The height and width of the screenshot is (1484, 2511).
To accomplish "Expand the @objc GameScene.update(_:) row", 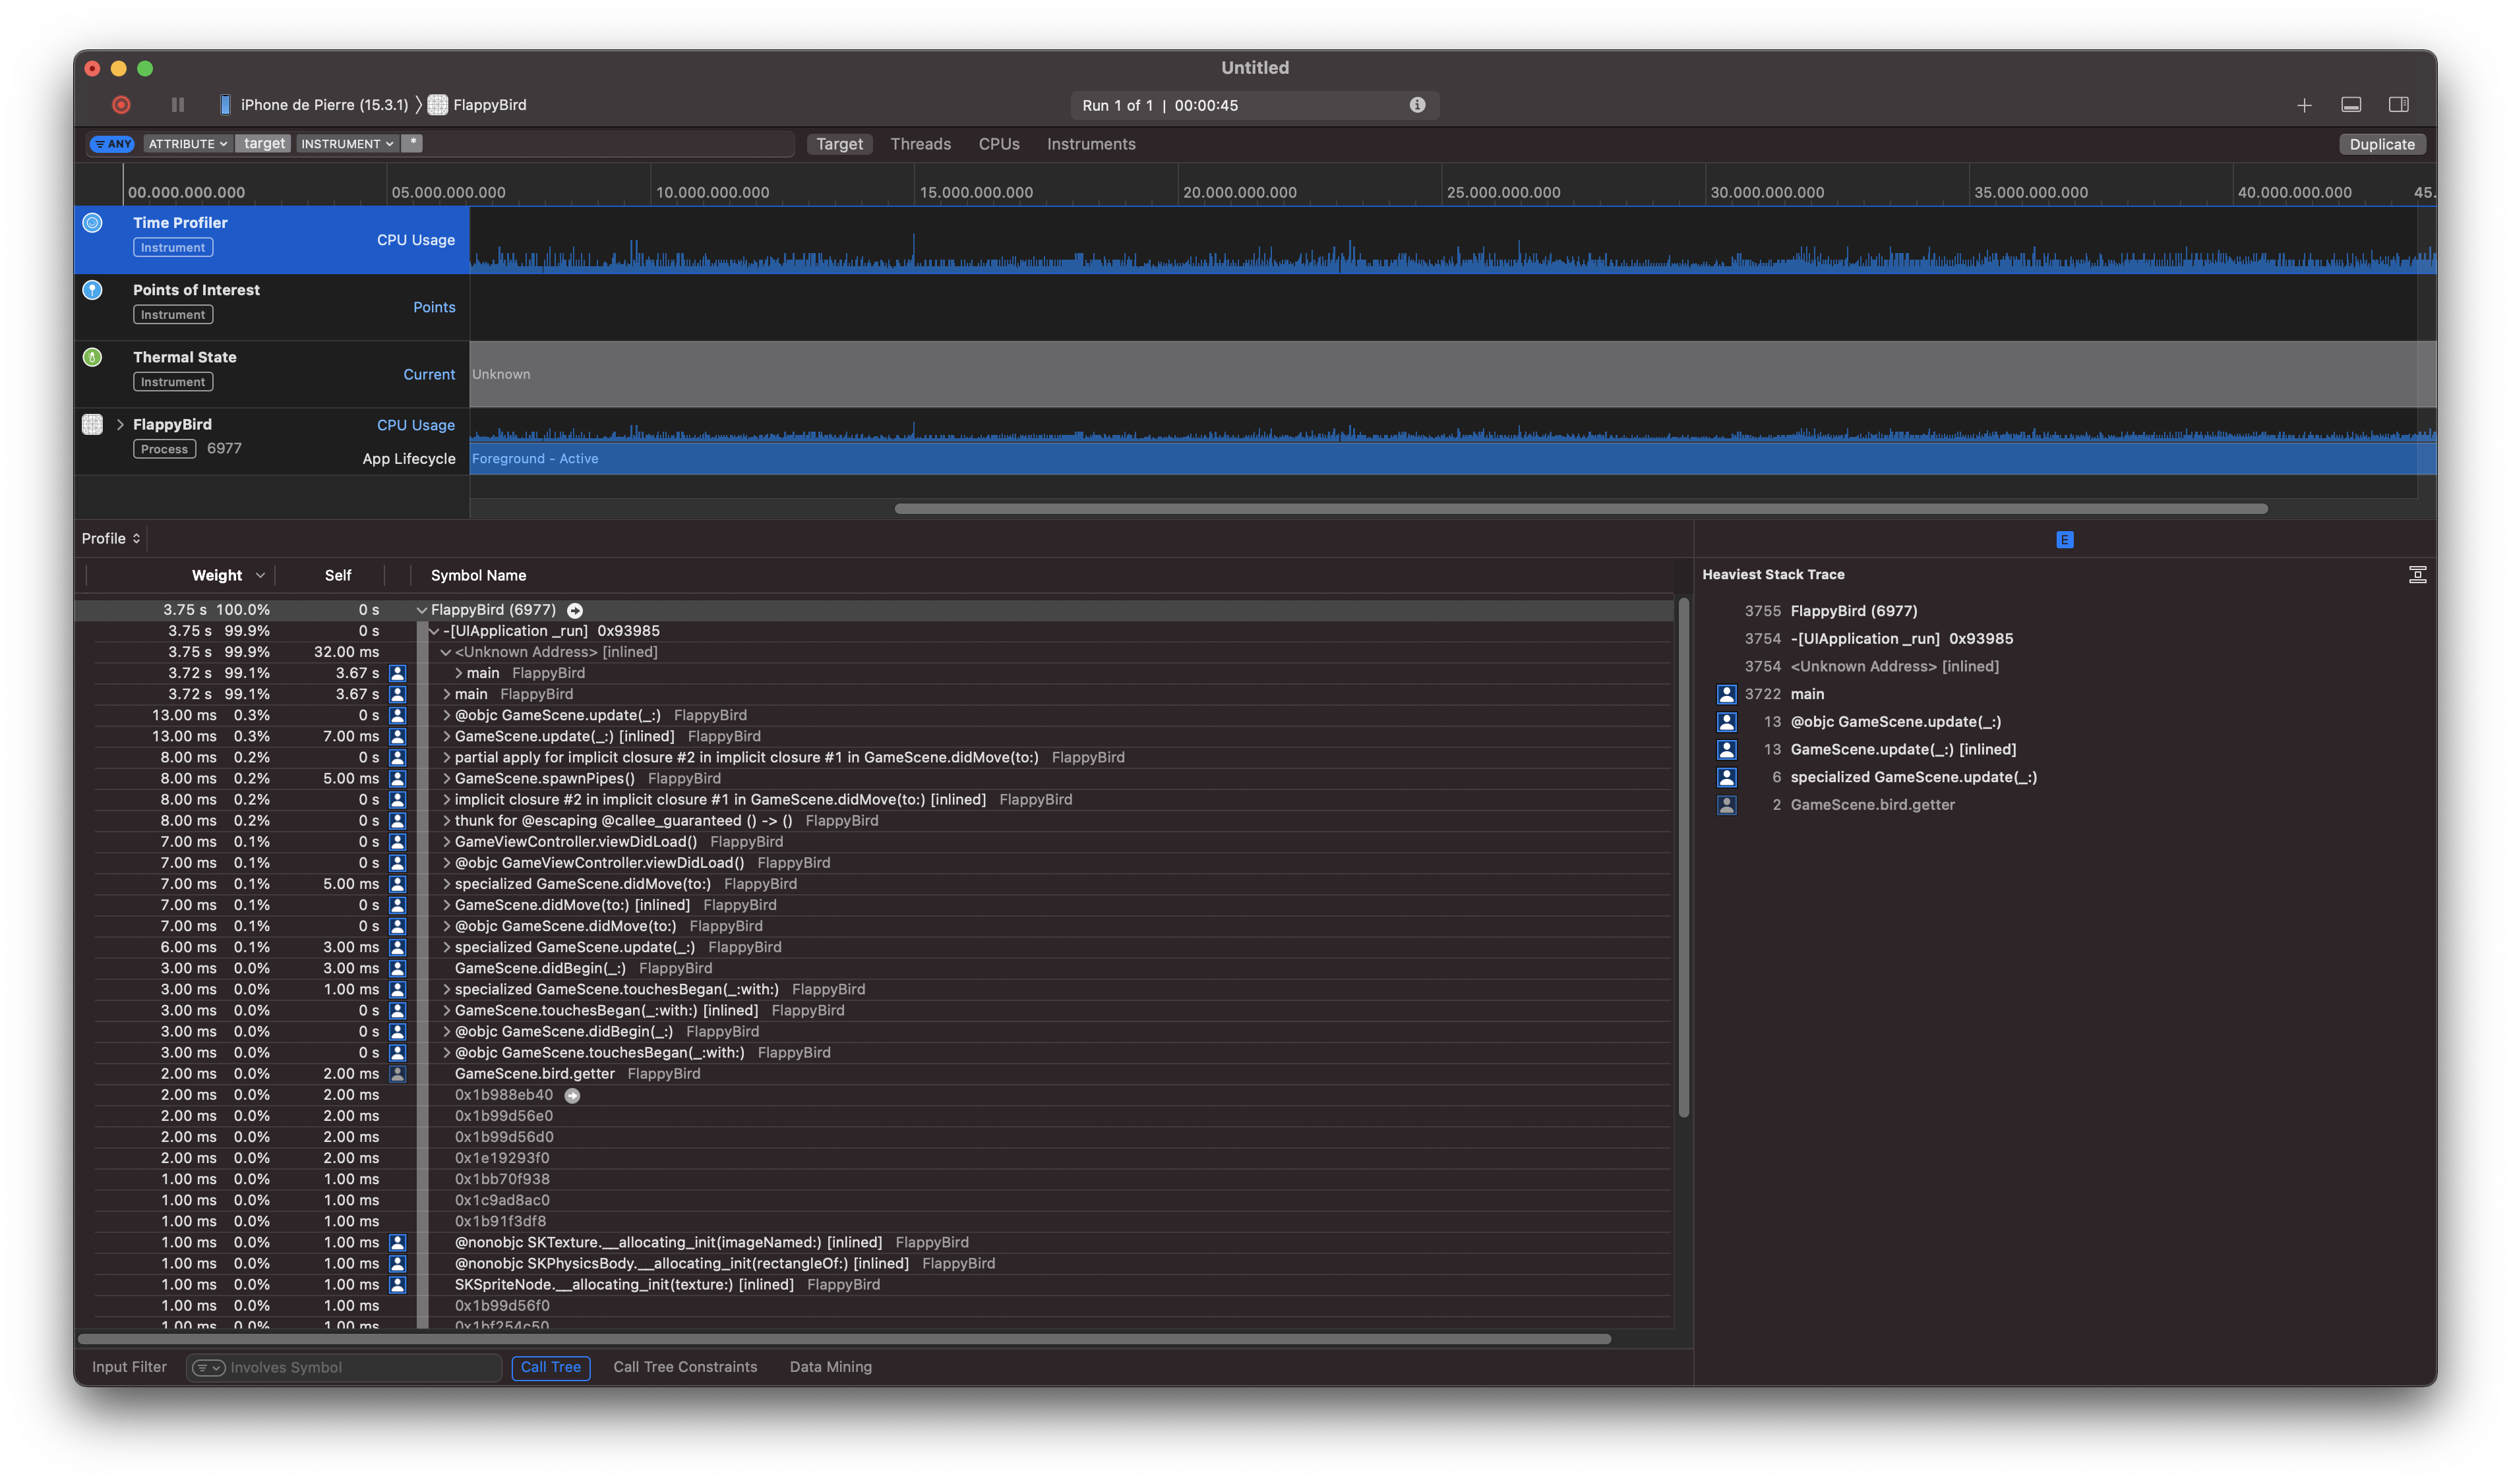I will coord(446,715).
